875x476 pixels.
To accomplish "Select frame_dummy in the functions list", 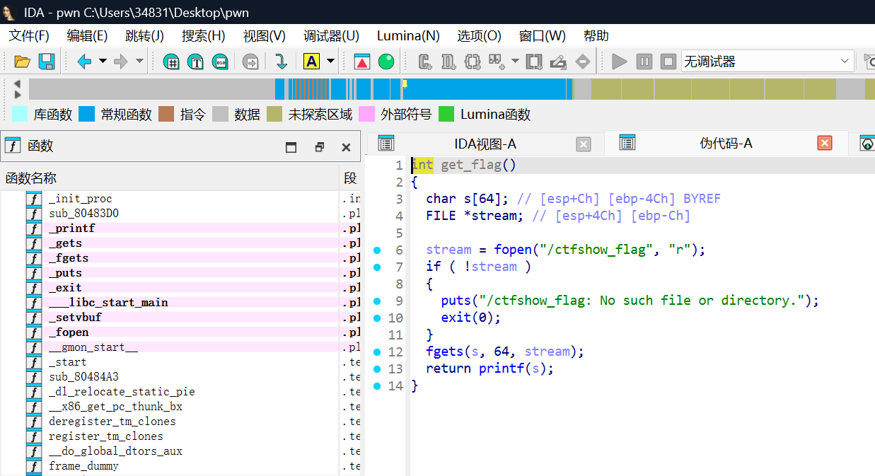I will (x=83, y=466).
